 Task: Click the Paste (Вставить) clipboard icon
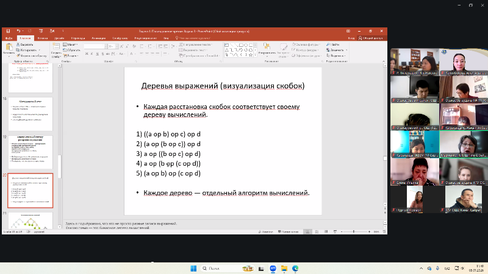tap(7, 48)
